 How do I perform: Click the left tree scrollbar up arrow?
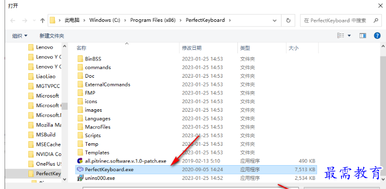[x=64, y=46]
